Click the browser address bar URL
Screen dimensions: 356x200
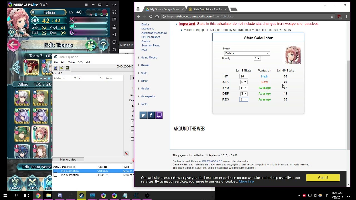tap(201, 16)
